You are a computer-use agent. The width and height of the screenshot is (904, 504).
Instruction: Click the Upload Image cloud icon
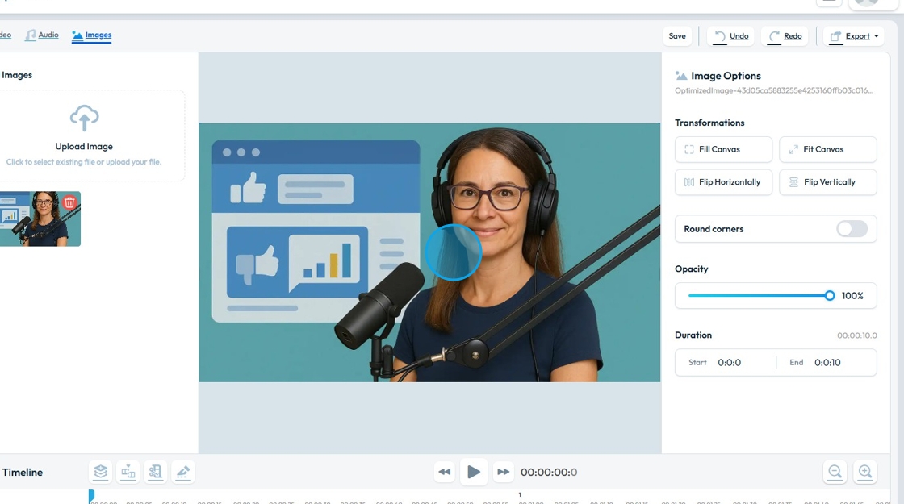coord(84,118)
